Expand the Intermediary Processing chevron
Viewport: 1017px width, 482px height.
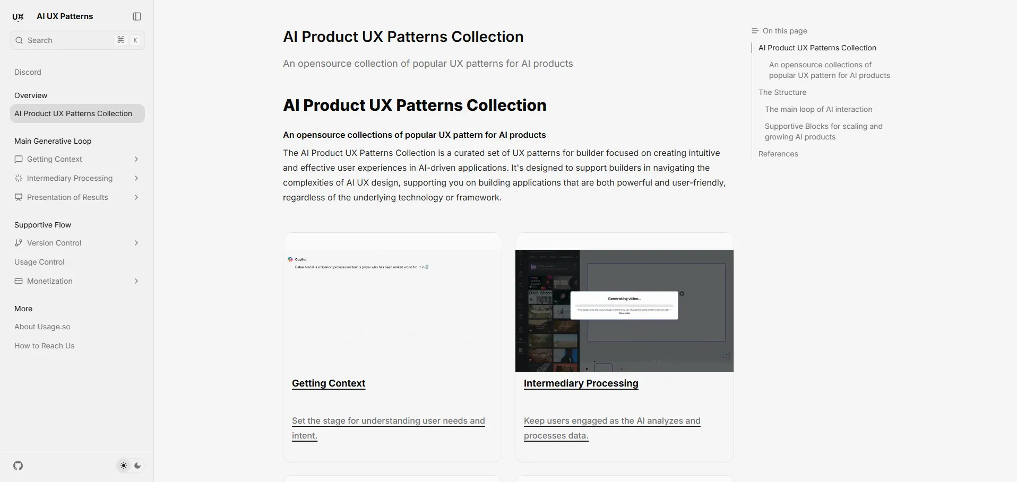pos(136,178)
